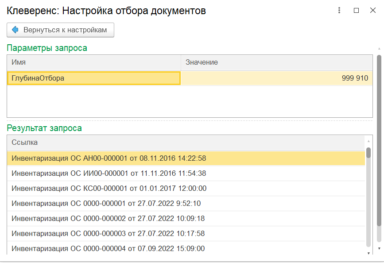Click the form's outer scroll down arrow
Screen dimensions: 384x263
click(379, 248)
